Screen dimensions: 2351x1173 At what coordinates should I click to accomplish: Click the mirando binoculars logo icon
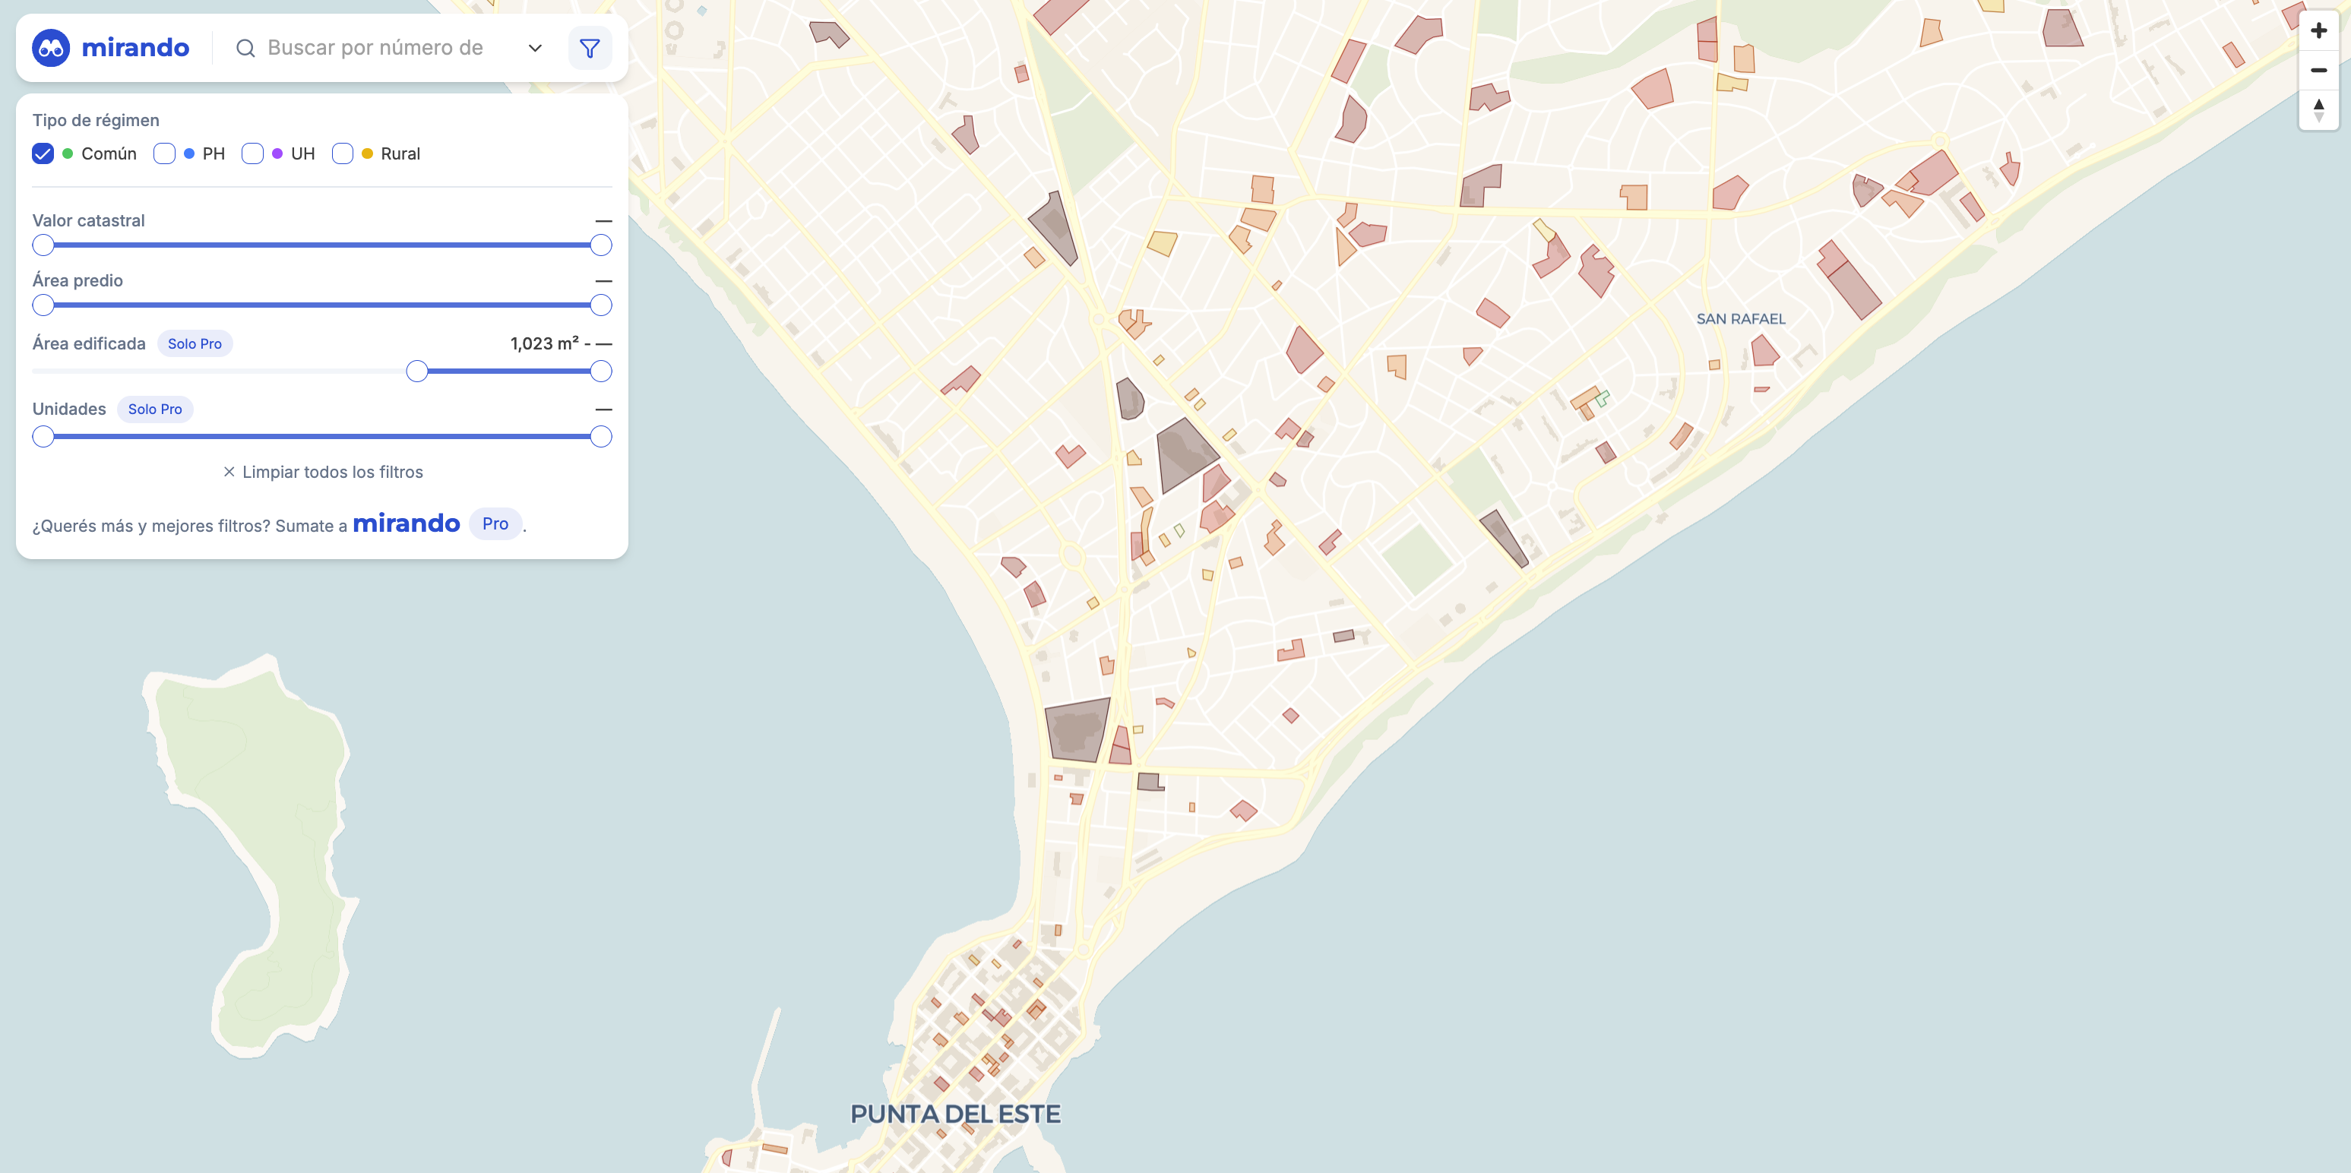pos(51,47)
